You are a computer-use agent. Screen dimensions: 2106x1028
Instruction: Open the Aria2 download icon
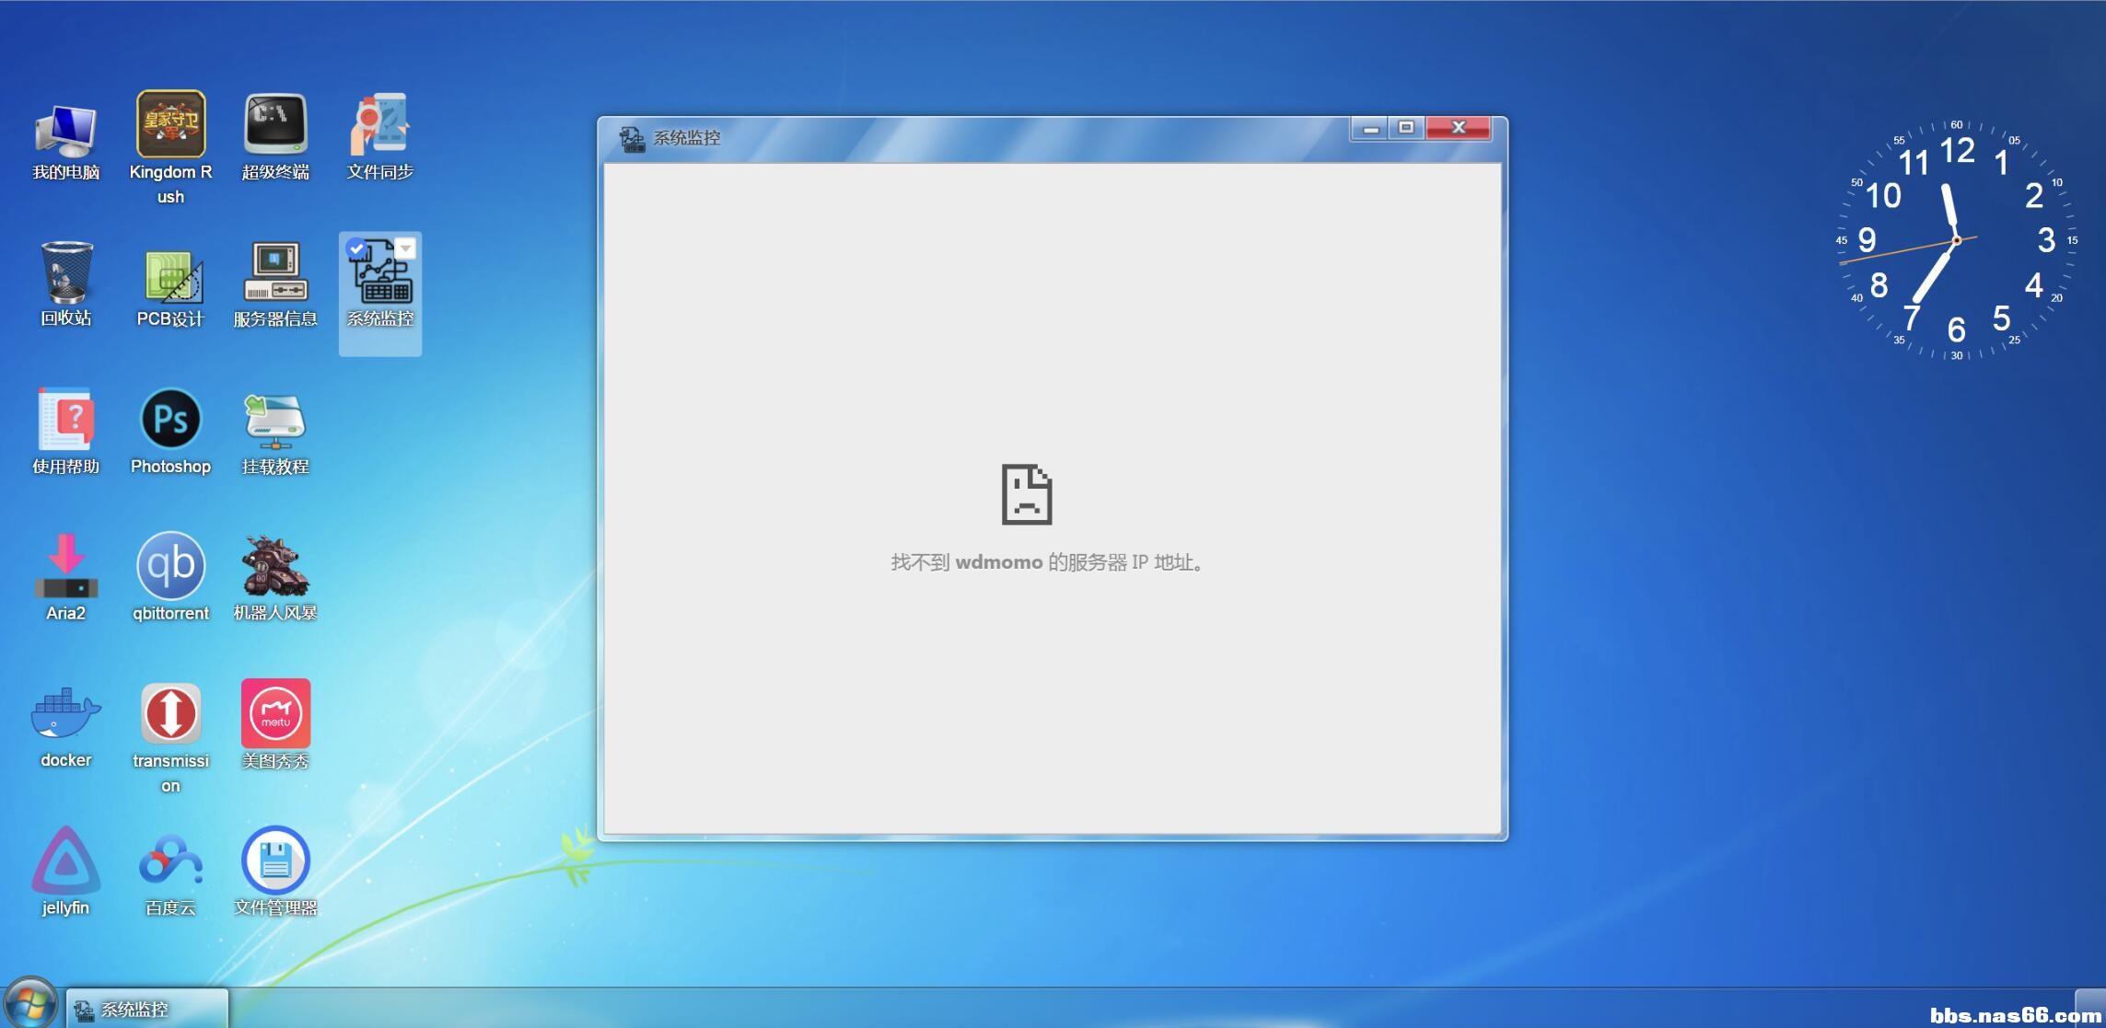(x=65, y=567)
